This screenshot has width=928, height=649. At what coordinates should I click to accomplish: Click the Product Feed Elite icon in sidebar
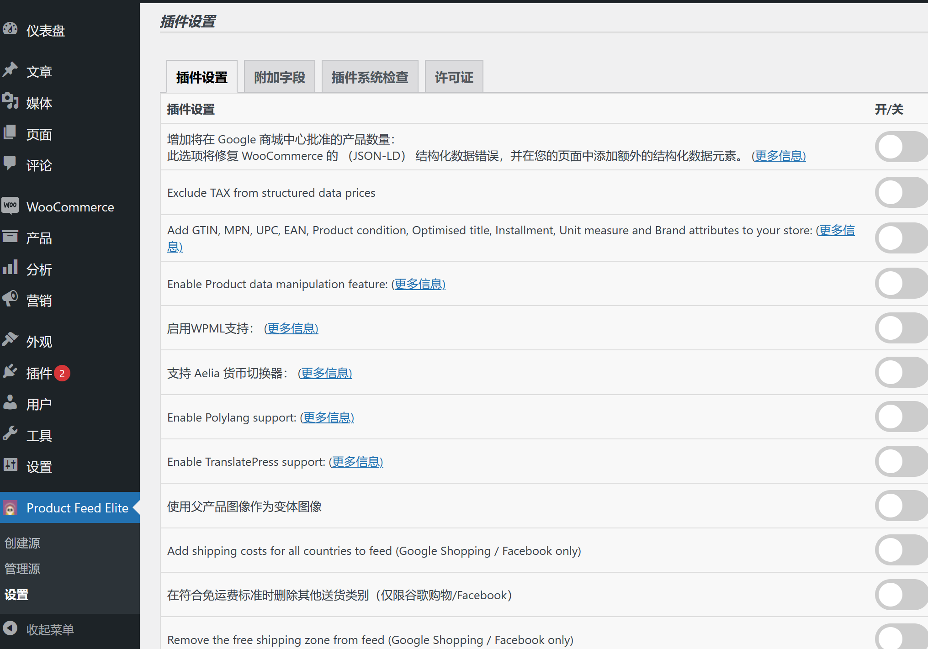click(x=11, y=507)
